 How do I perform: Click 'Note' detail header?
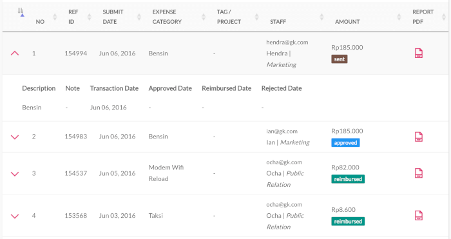coord(72,88)
